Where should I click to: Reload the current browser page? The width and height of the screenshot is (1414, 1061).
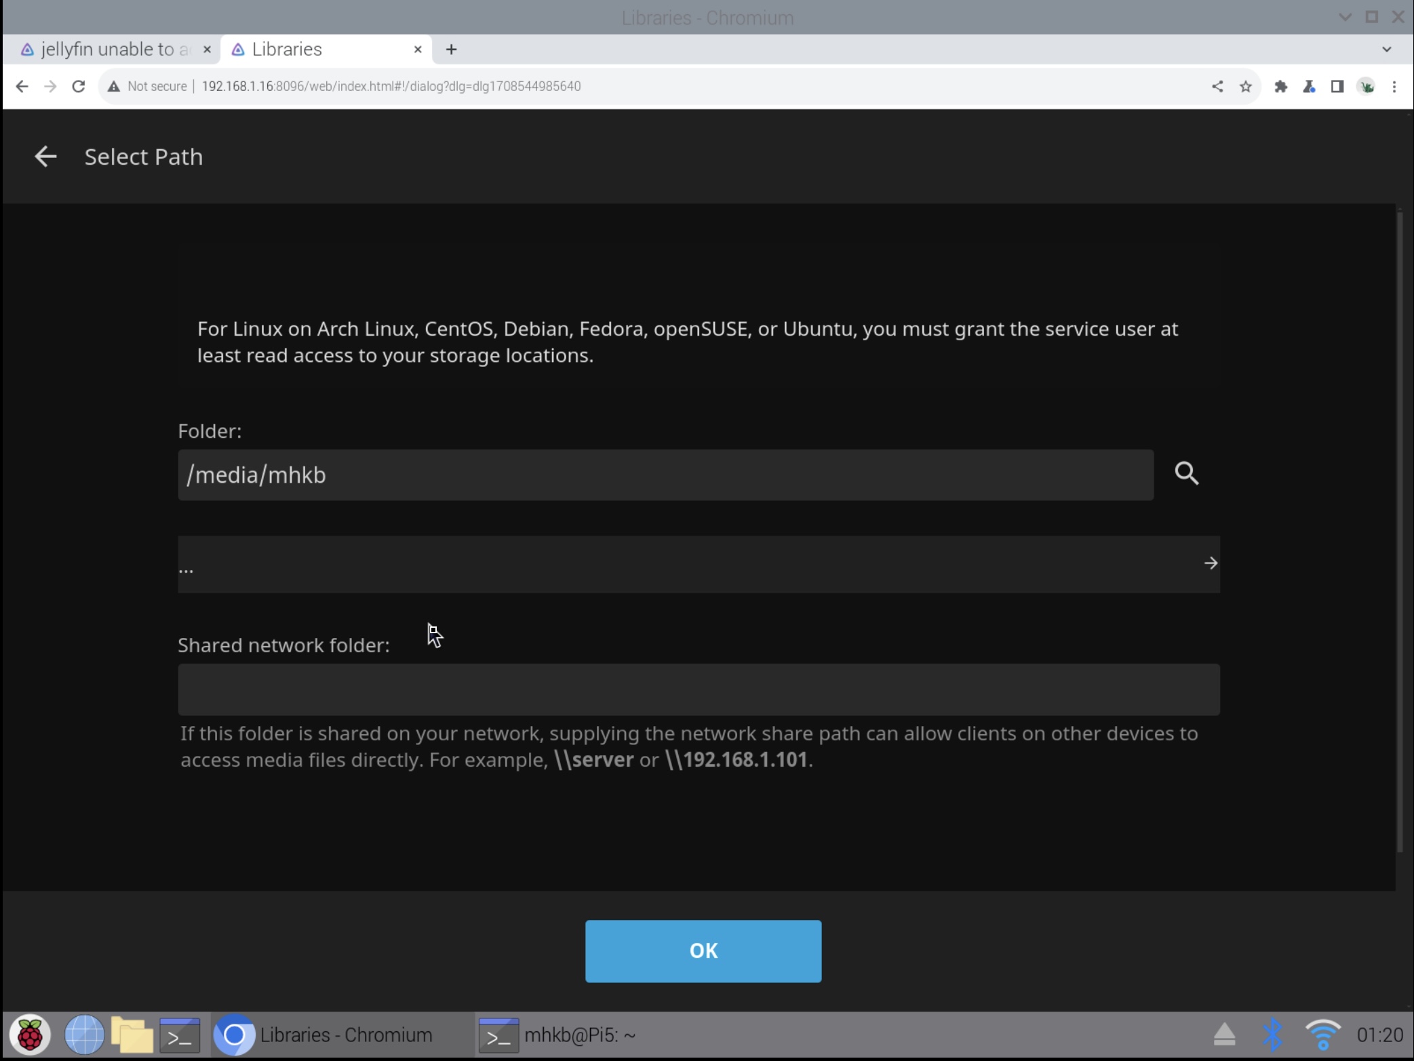click(x=79, y=86)
